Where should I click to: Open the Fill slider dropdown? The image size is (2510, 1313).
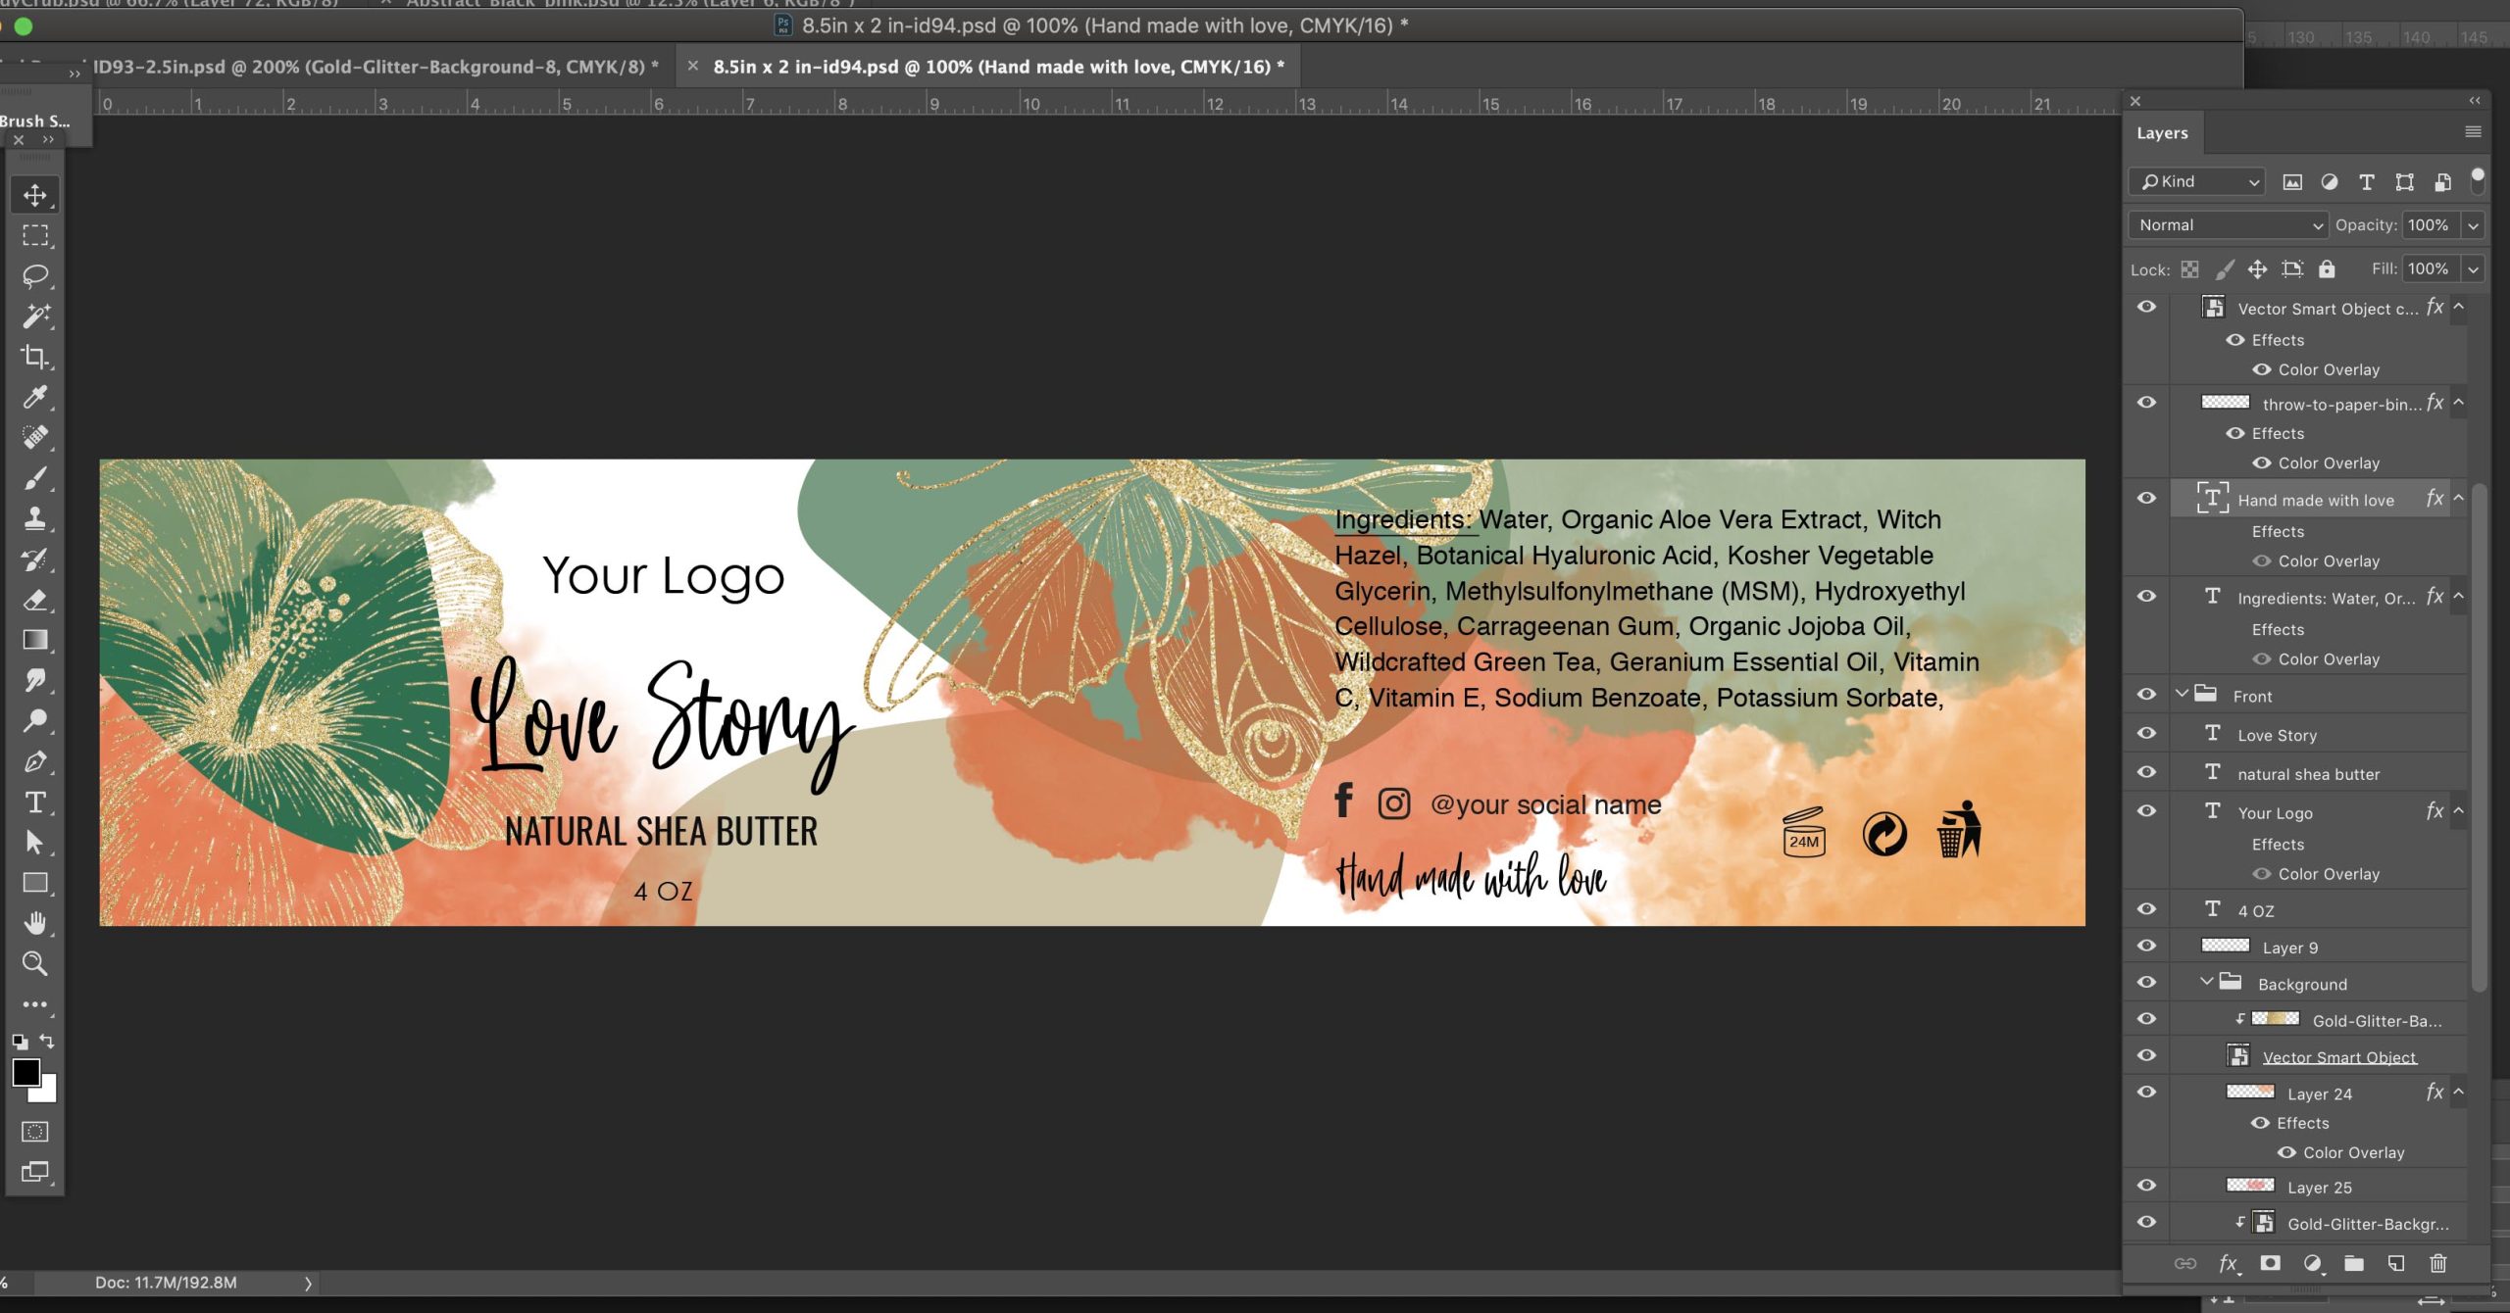click(2473, 269)
